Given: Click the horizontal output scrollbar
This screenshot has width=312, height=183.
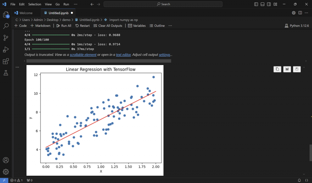Looking at the screenshot, I should click(99, 61).
